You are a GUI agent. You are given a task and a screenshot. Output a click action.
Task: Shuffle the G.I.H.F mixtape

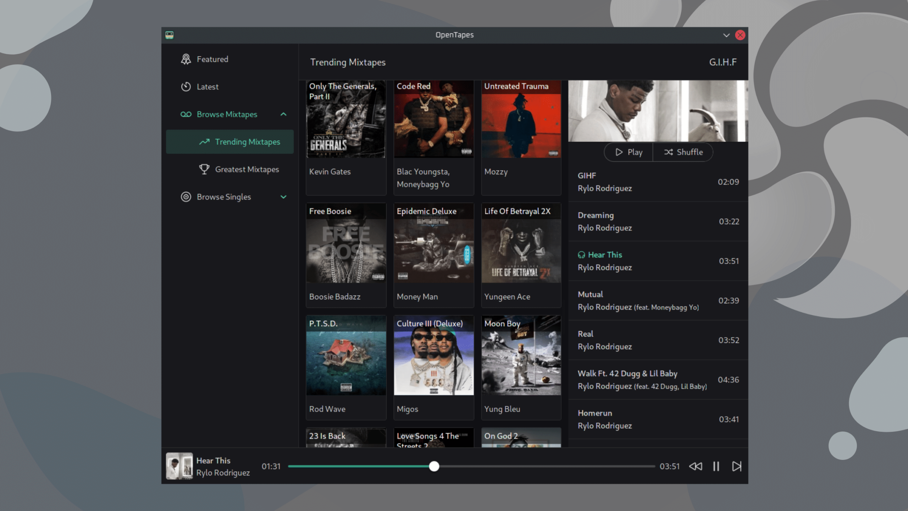[683, 152]
